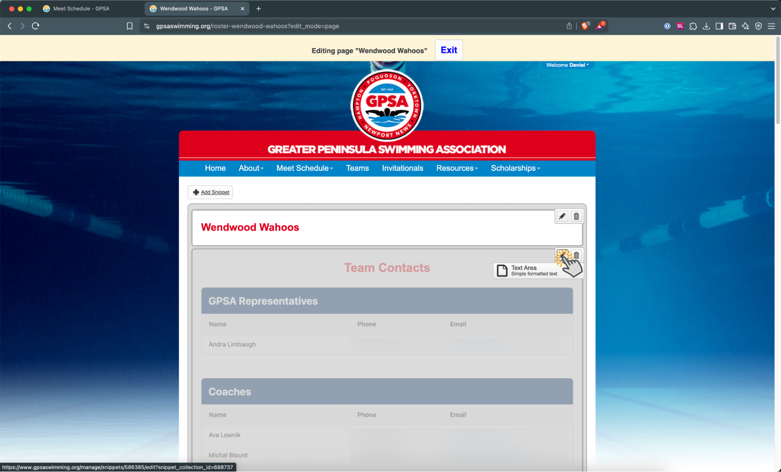The width and height of the screenshot is (781, 472).
Task: Click the share icon in address bar
Action: click(569, 26)
